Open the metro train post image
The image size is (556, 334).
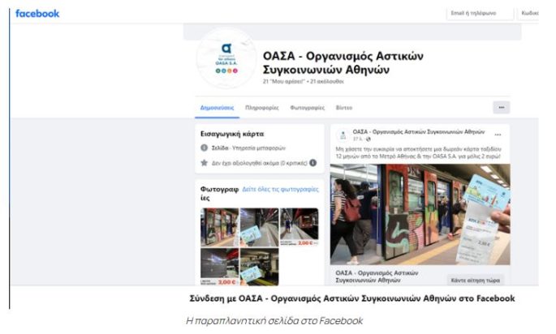[420, 214]
